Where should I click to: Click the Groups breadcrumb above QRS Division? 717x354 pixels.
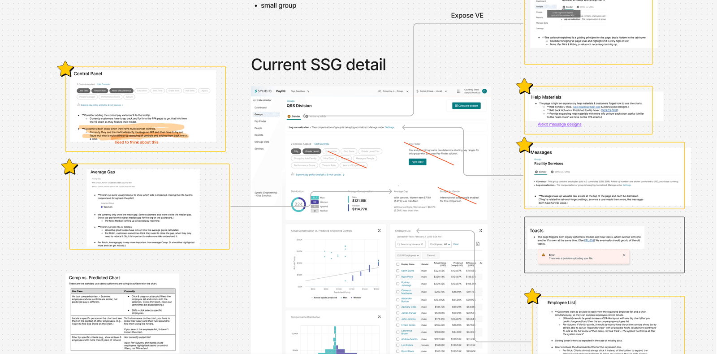coord(290,101)
